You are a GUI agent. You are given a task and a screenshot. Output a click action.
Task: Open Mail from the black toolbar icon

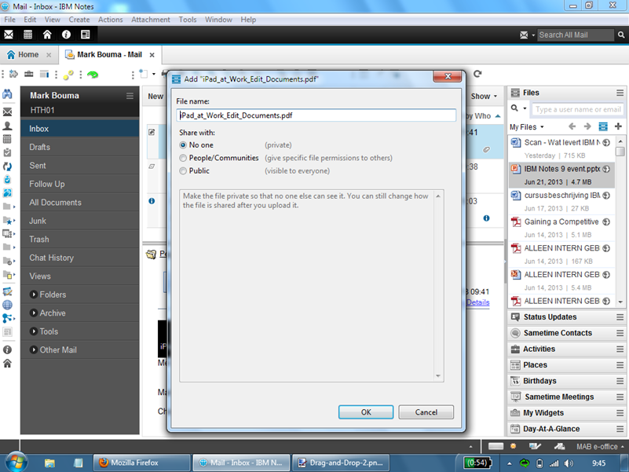pyautogui.click(x=9, y=35)
